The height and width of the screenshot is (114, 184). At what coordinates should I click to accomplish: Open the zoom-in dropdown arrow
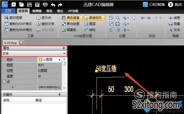[128, 18]
